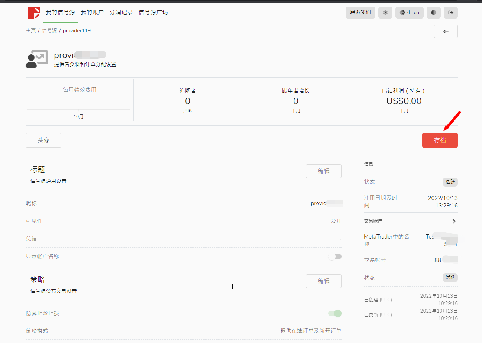
Task: Click the 联系我们 button
Action: (360, 13)
